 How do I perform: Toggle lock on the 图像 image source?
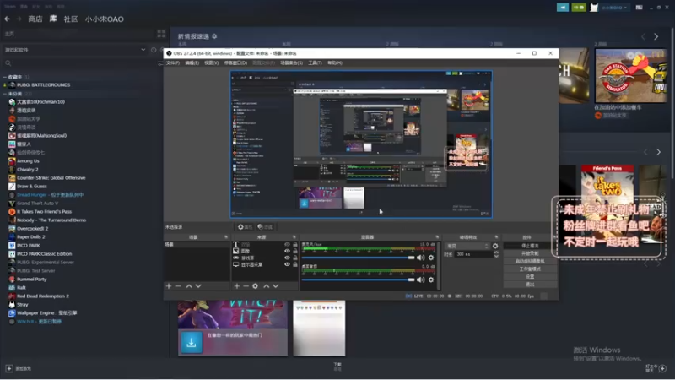coord(294,251)
